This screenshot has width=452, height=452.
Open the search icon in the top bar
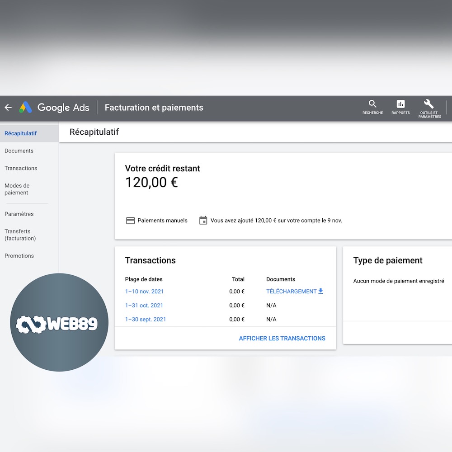(x=372, y=104)
